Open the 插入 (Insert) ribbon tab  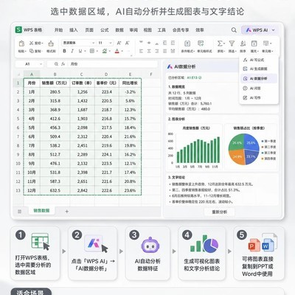(x=73, y=30)
